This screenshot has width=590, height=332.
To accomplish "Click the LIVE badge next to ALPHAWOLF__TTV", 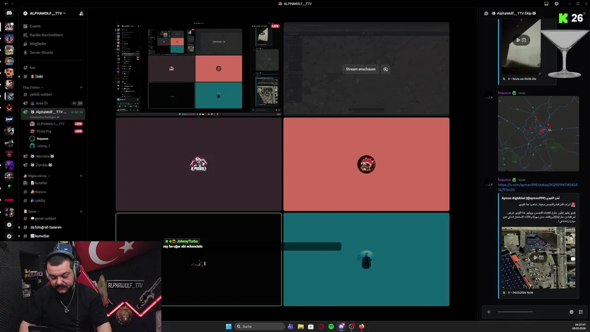I will coord(79,124).
